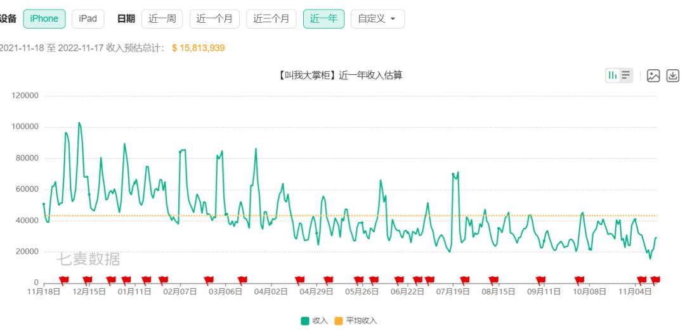Click the red flag nearest 11月04日
685x330 pixels.
coord(641,280)
